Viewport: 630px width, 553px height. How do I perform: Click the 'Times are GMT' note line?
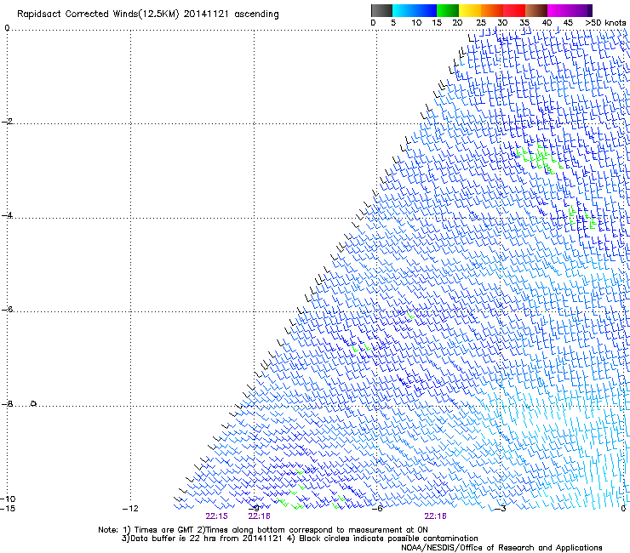[x=263, y=530]
